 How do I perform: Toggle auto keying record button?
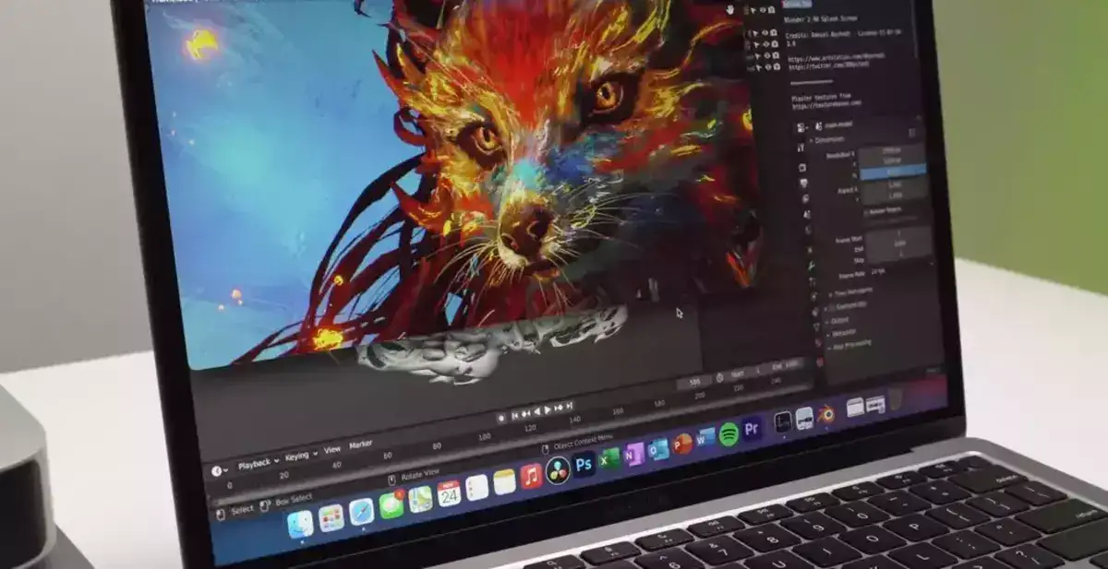point(501,418)
